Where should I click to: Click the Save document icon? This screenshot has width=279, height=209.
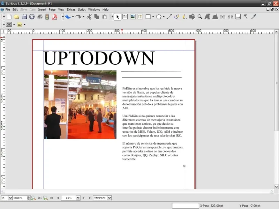point(24,17)
